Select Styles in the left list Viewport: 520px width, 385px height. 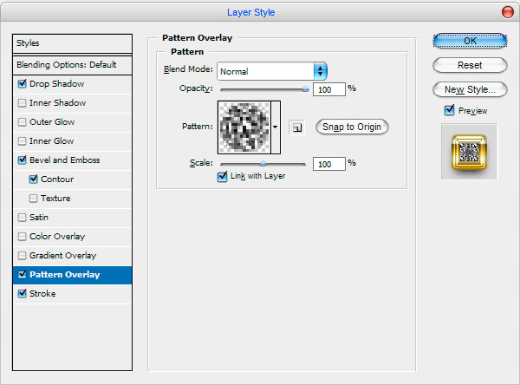coord(72,43)
